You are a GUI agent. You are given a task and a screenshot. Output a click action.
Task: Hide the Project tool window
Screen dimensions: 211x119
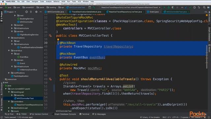41,12
